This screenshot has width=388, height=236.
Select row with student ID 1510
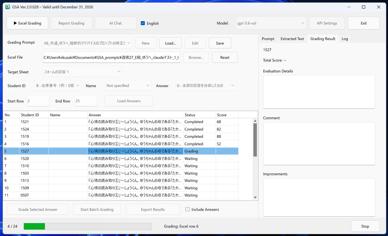pyautogui.click(x=121, y=166)
